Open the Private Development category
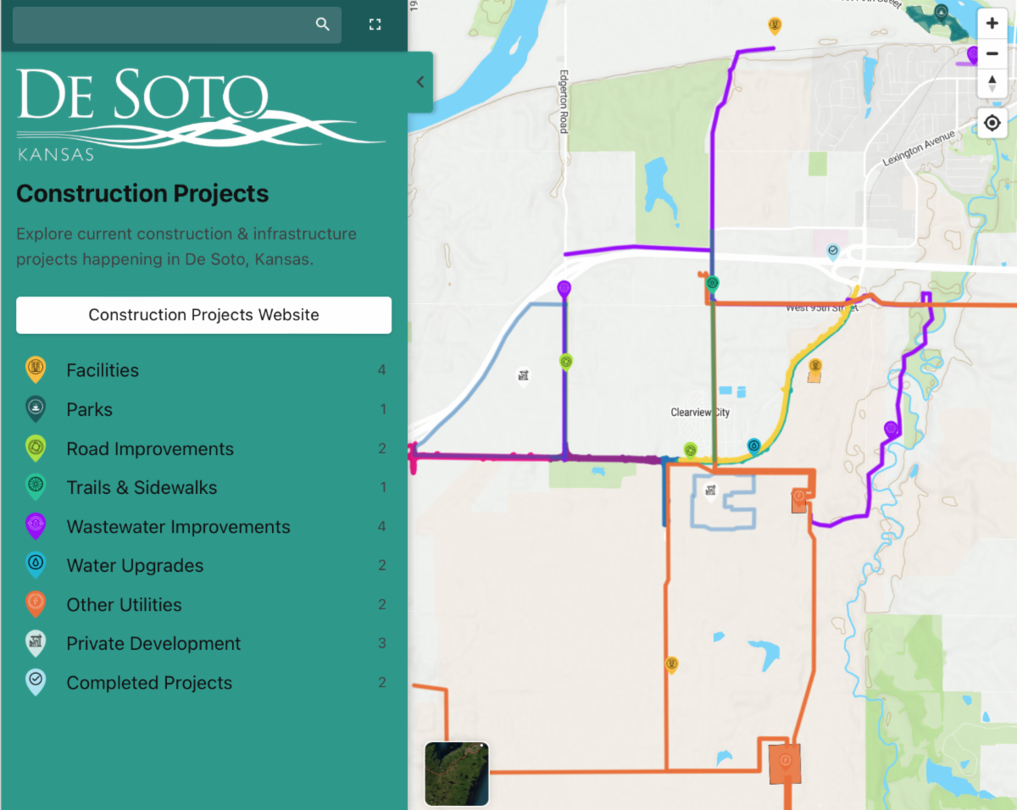This screenshot has width=1017, height=810. tap(153, 644)
